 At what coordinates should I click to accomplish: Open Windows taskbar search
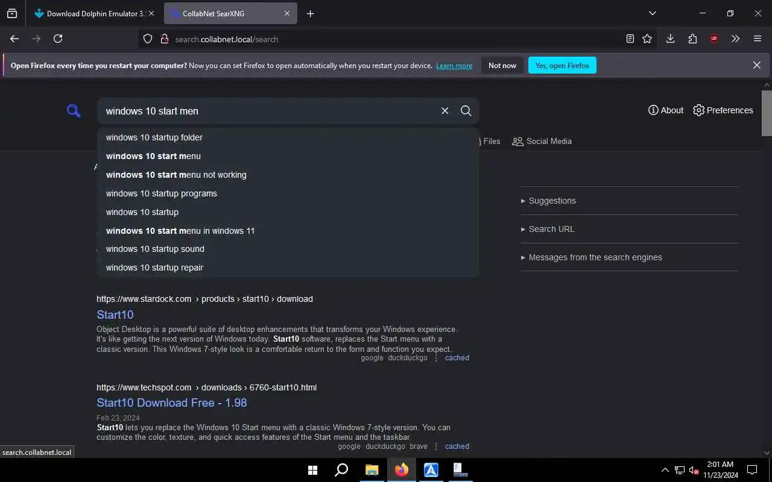(341, 470)
